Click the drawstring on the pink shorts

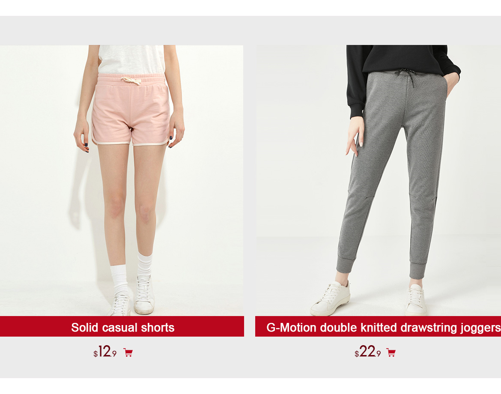[131, 81]
